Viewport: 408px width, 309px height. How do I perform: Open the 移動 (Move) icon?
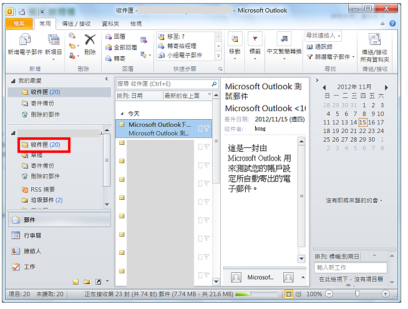coord(235,39)
